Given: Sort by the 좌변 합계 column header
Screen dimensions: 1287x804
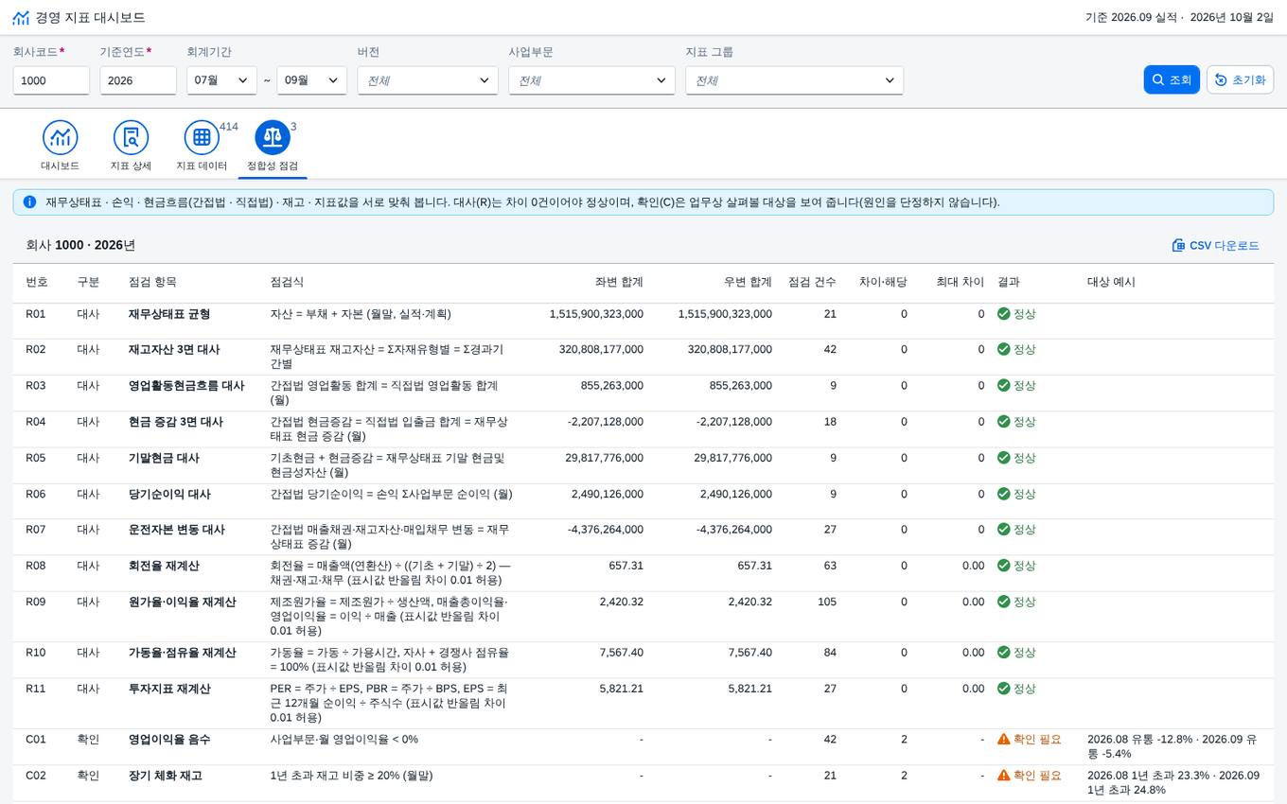Looking at the screenshot, I should pos(619,282).
